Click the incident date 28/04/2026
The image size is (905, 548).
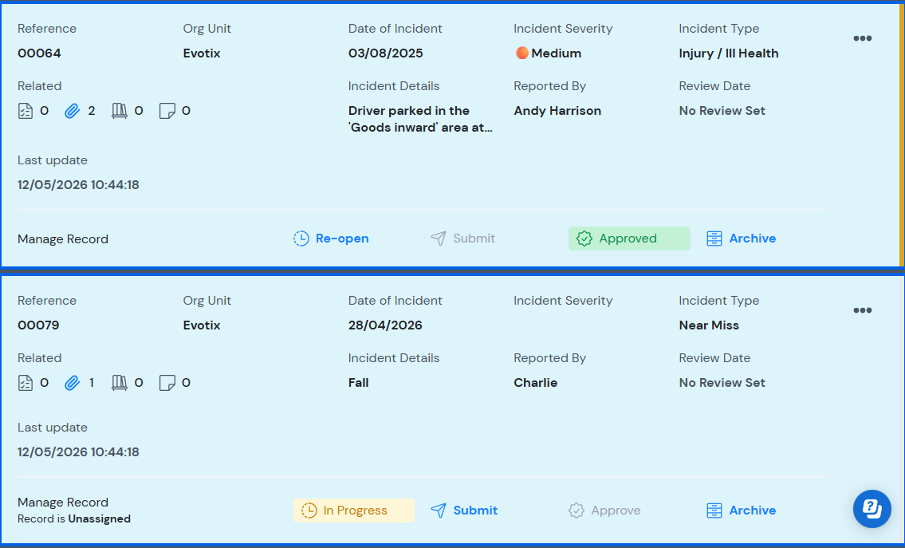(385, 325)
